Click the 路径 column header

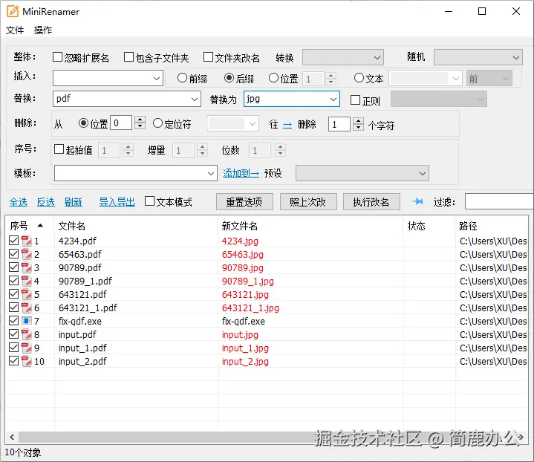click(468, 226)
